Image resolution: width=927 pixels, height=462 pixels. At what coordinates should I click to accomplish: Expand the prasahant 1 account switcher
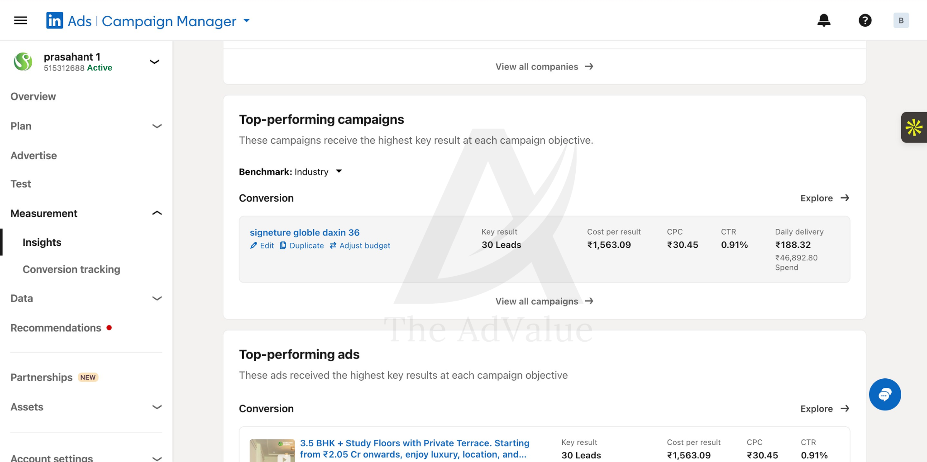(x=154, y=61)
